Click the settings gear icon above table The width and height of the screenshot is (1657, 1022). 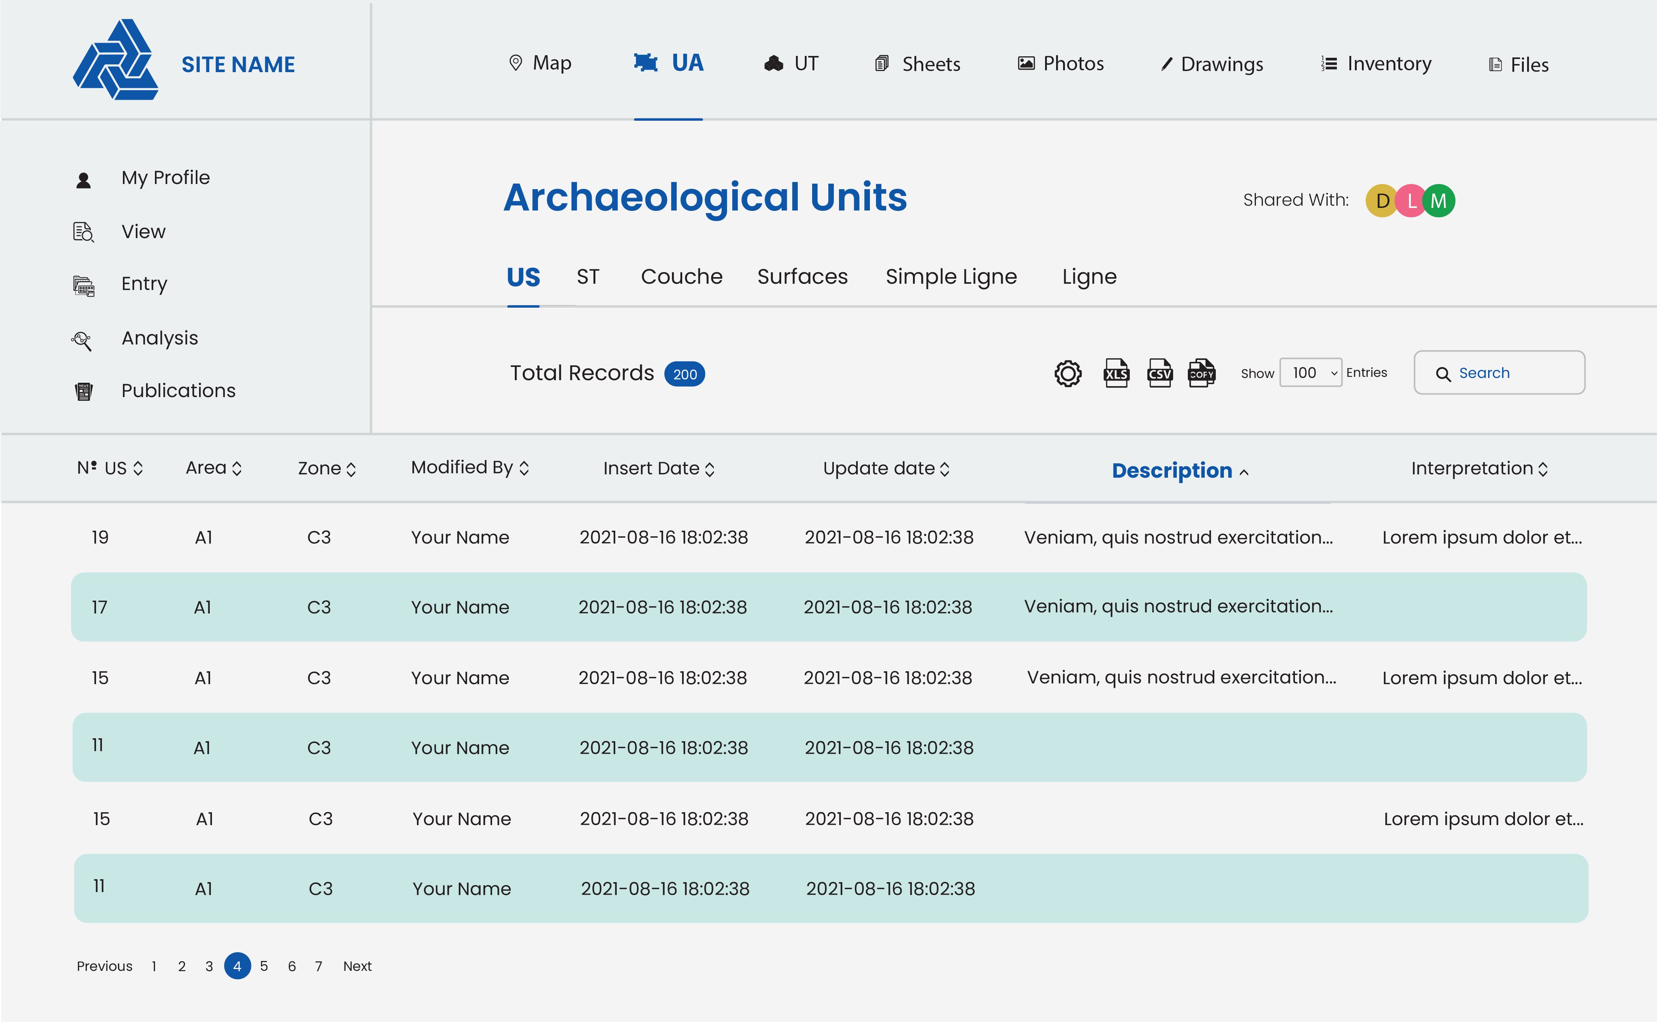1068,373
